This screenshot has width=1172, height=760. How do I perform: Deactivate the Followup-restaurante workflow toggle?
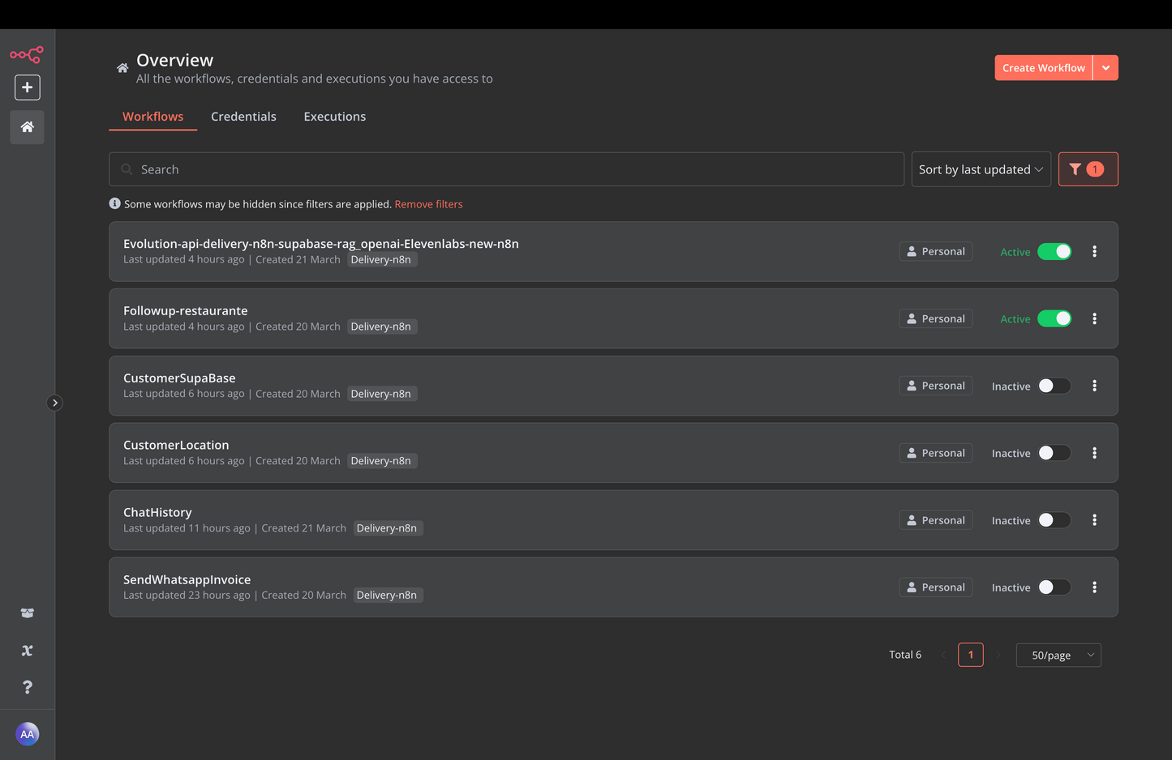(1054, 318)
